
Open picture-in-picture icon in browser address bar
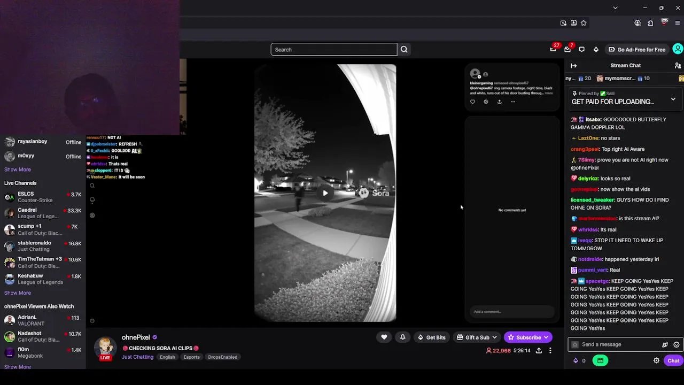[563, 23]
